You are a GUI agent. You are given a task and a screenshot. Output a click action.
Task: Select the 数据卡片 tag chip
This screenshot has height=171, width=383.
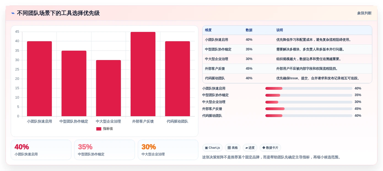pyautogui.click(x=270, y=148)
